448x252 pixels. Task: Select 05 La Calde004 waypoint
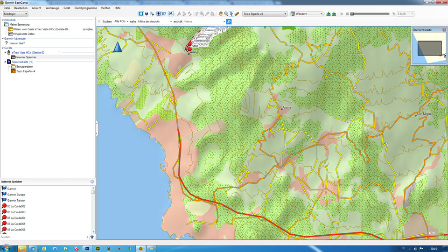tap(16, 218)
